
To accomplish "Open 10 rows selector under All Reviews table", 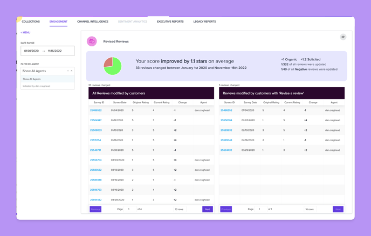I will pos(180,209).
